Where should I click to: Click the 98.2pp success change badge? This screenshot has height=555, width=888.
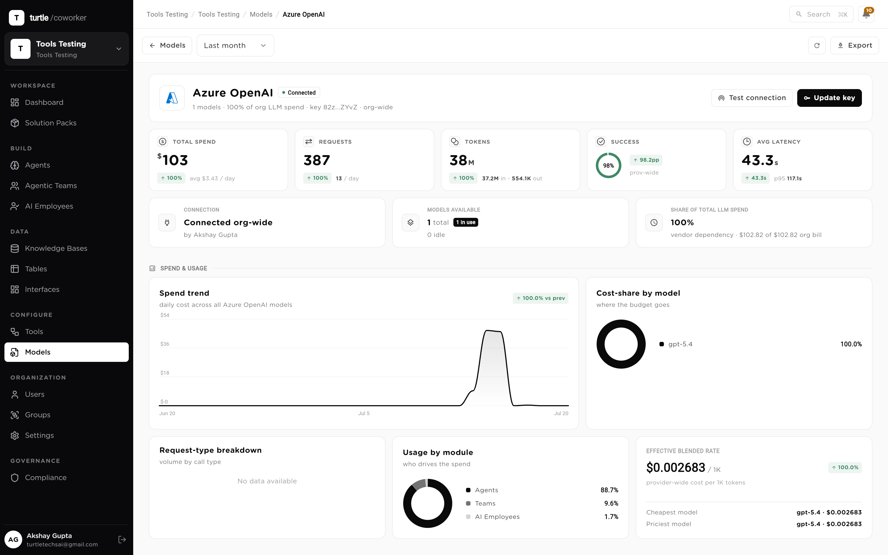(x=646, y=160)
